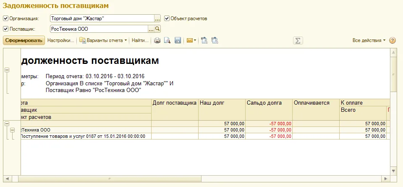The image size is (403, 187).
Task: Uncheck the Организация checkbox
Action: click(5, 18)
